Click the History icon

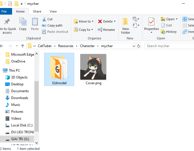[163, 32]
